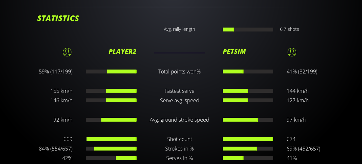Viewport: 362px width, 164px height.
Task: Click PETSIM's profile avatar icon
Action: click(292, 52)
